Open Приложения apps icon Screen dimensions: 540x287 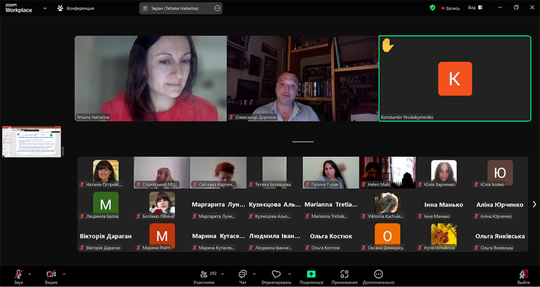[344, 274]
